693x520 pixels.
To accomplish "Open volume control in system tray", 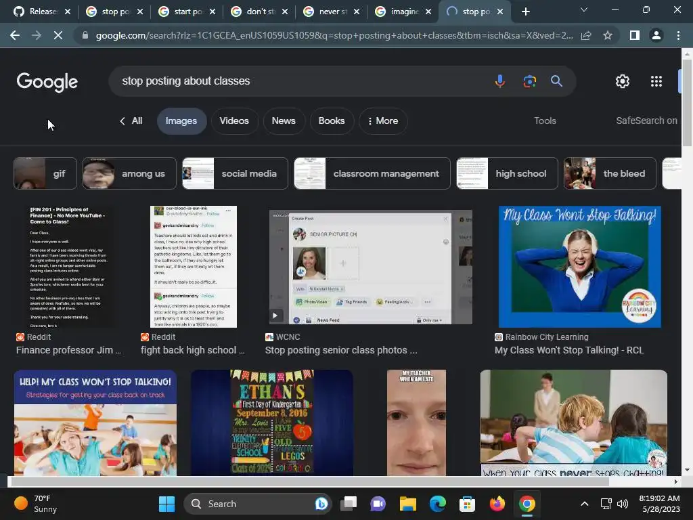I will tap(623, 504).
